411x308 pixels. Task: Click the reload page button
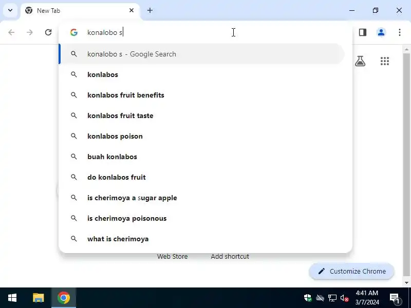coord(48,32)
